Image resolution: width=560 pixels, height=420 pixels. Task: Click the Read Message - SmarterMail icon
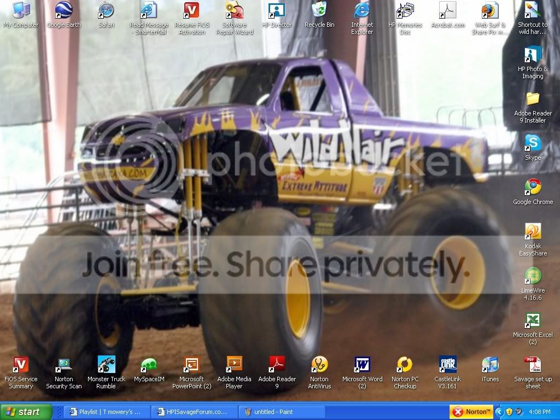point(149,19)
